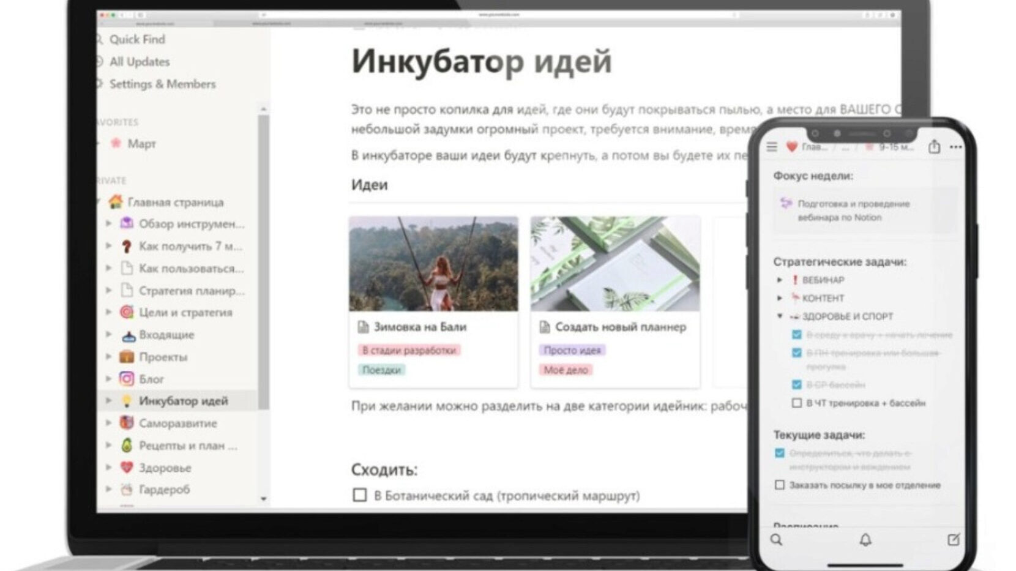Check the Ботанический сад checkbox
This screenshot has width=1016, height=571.
tap(360, 495)
